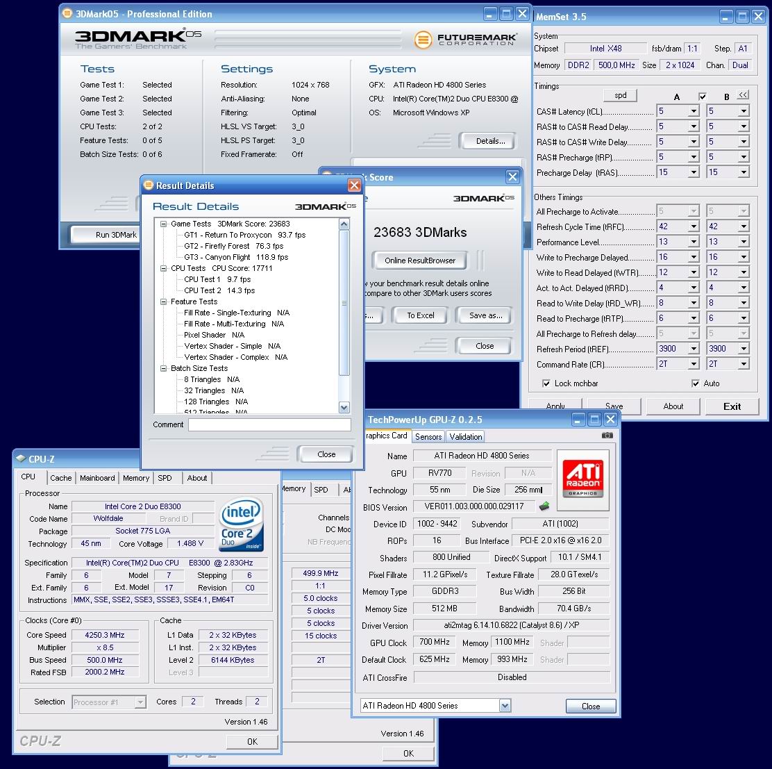Click 3DMark05 title bar app icon

(x=67, y=13)
